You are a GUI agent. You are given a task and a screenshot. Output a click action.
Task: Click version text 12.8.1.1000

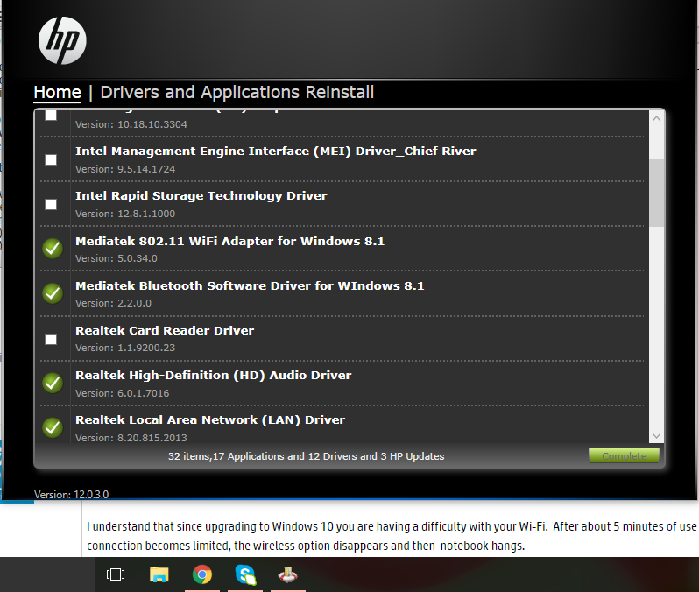point(146,214)
